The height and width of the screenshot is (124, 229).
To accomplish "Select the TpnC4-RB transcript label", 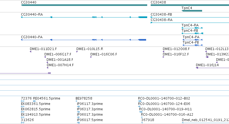I will coord(190,31).
